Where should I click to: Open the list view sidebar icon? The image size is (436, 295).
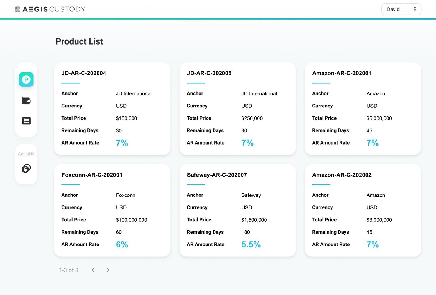(26, 121)
